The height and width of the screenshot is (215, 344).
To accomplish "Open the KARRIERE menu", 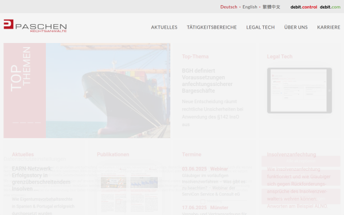I will tap(329, 27).
